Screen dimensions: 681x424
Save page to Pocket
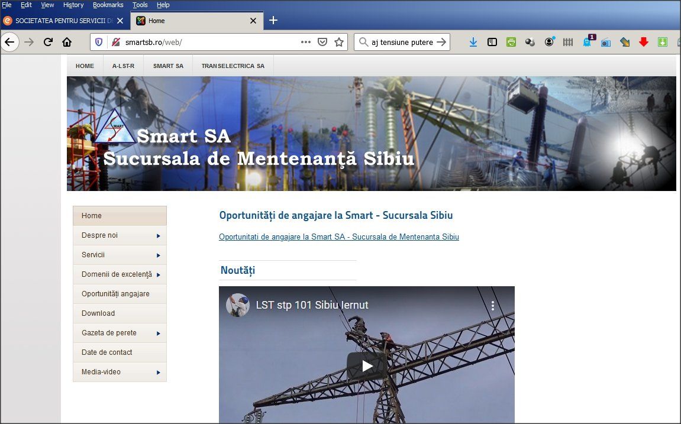pyautogui.click(x=322, y=42)
